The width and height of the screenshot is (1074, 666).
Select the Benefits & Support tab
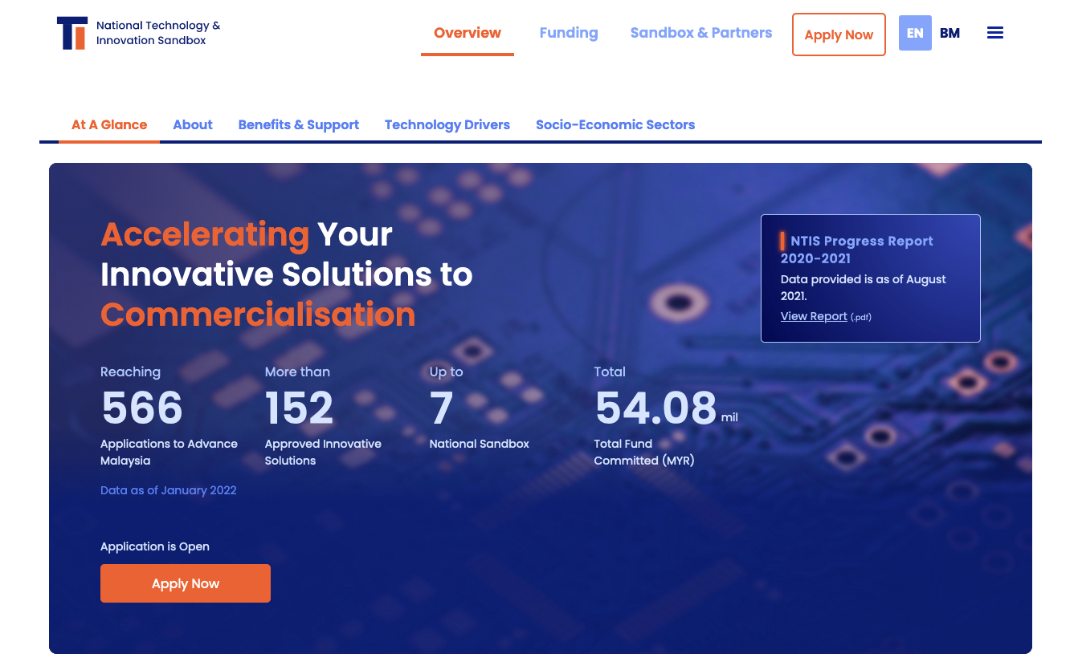(299, 124)
